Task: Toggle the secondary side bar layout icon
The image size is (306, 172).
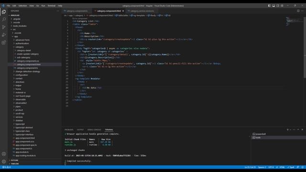Action: click(278, 6)
